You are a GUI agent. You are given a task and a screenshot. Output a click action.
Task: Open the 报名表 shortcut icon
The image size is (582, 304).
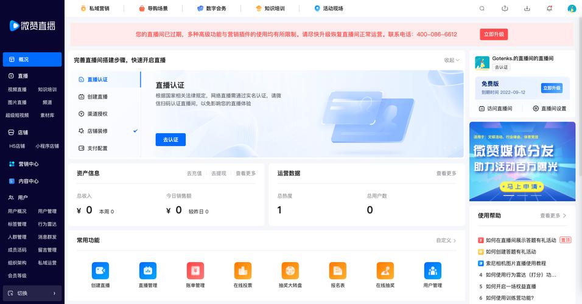pos(338,271)
